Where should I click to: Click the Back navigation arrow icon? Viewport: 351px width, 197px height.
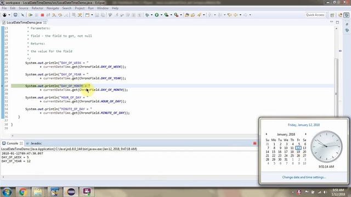(x=235, y=15)
